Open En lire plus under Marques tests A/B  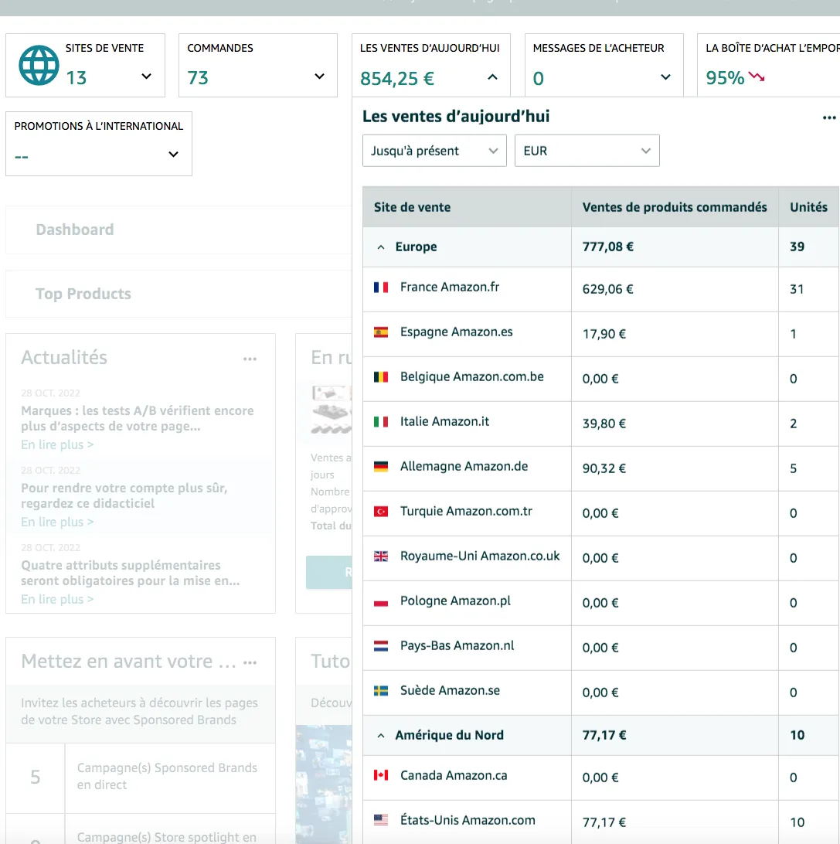click(x=57, y=444)
